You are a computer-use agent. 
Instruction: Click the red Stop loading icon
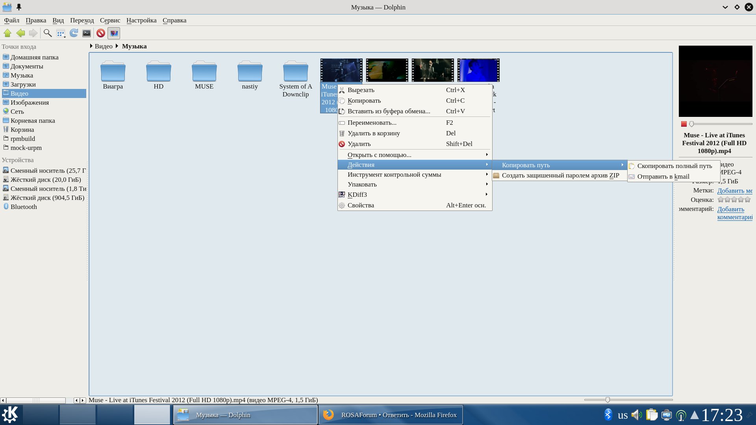tap(101, 33)
